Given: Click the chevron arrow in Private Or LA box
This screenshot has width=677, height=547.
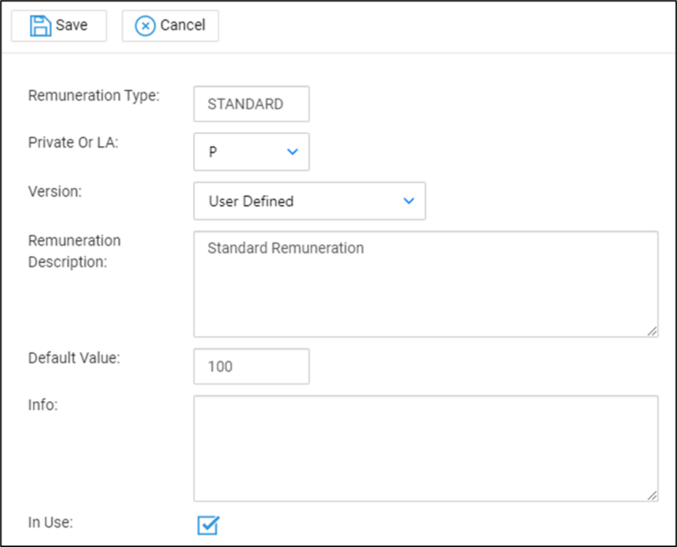Looking at the screenshot, I should coord(293,152).
